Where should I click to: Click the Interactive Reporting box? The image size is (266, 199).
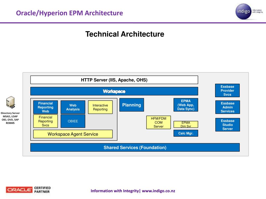(100, 107)
